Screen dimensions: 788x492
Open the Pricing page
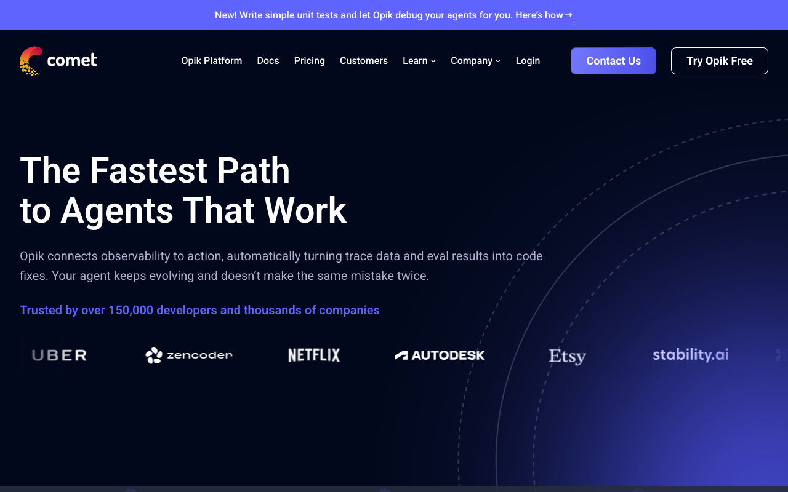click(310, 61)
